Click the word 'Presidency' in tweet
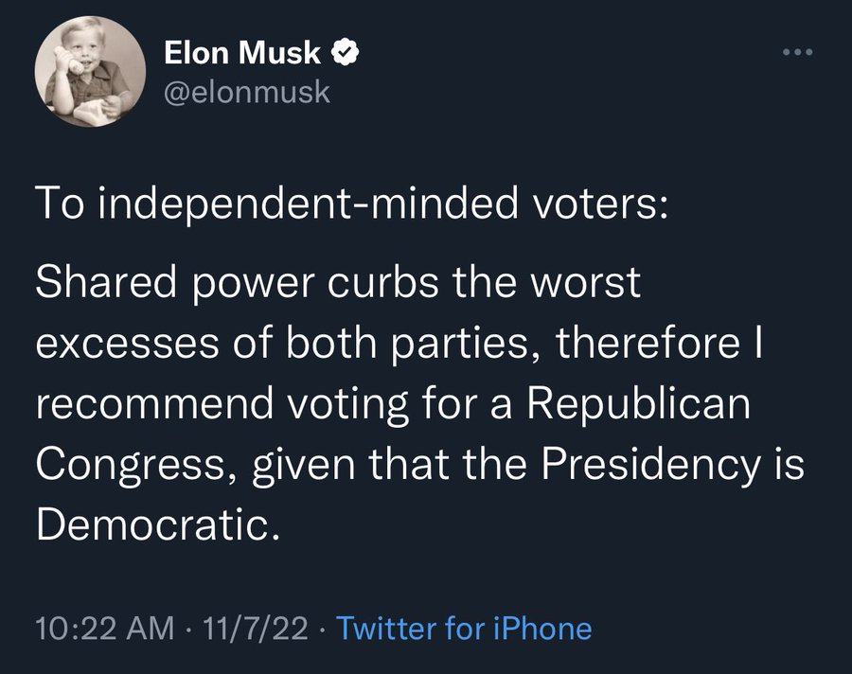The width and height of the screenshot is (852, 674). 649,464
